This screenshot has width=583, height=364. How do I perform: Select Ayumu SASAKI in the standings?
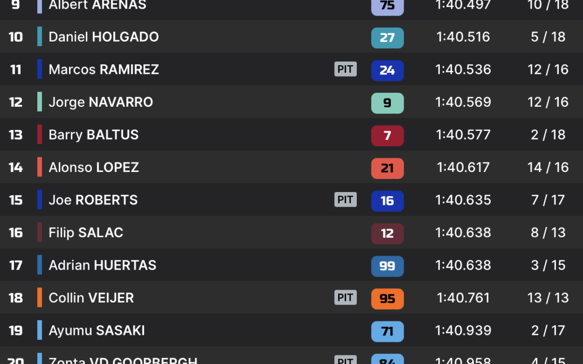tap(291, 330)
